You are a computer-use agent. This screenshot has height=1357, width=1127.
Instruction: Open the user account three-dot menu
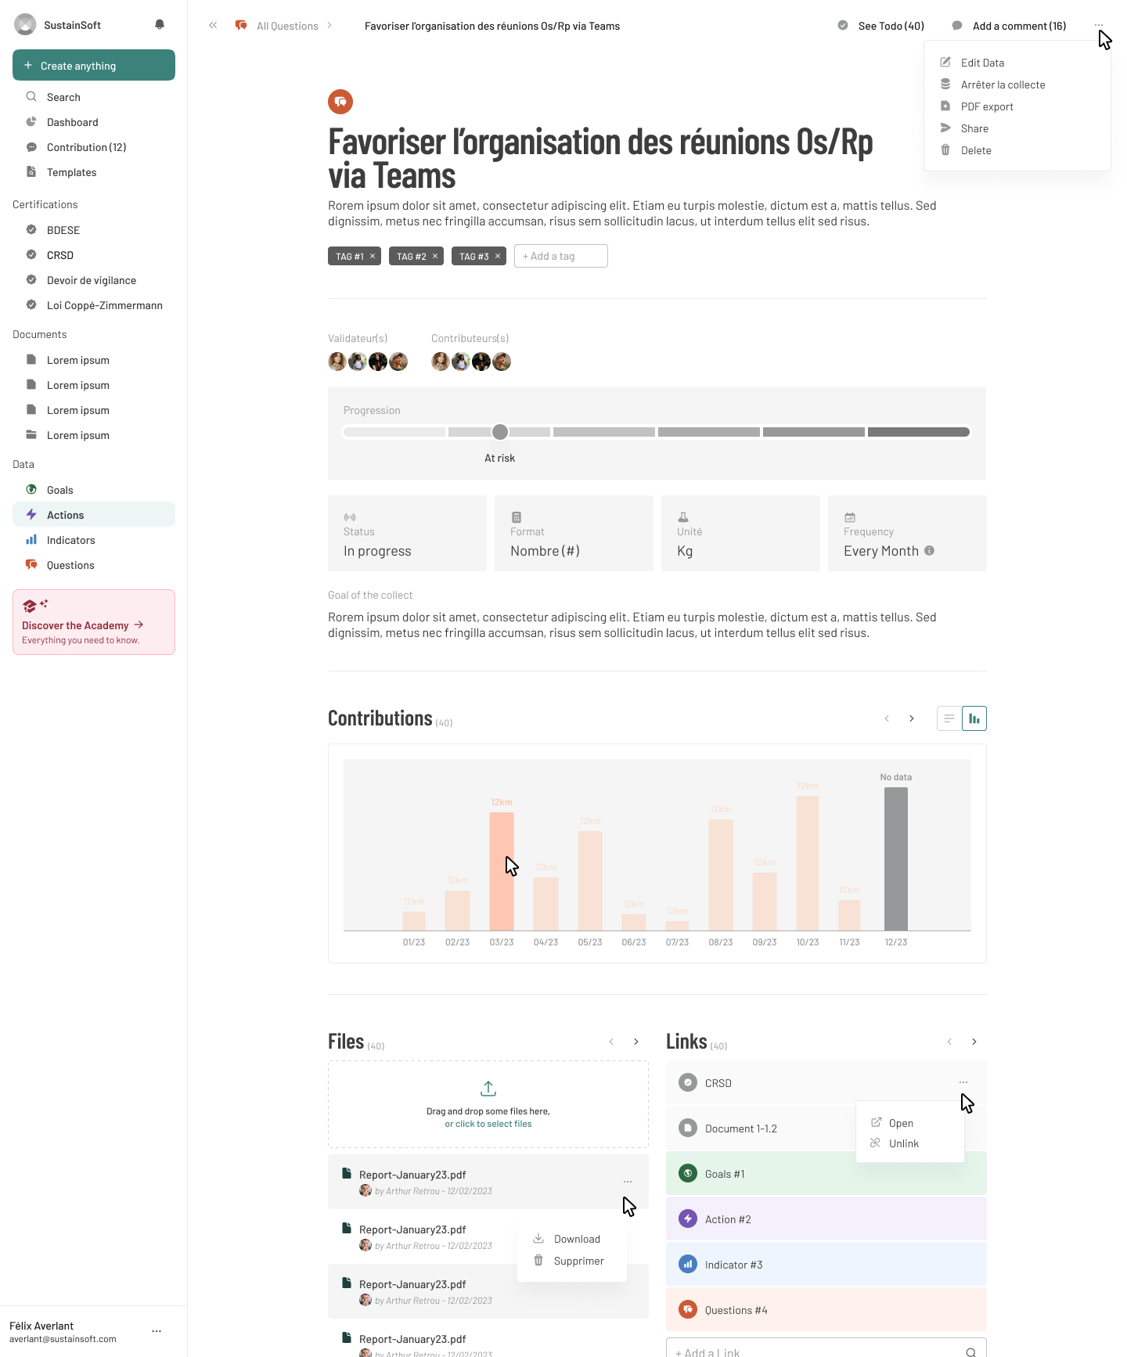tap(157, 1331)
